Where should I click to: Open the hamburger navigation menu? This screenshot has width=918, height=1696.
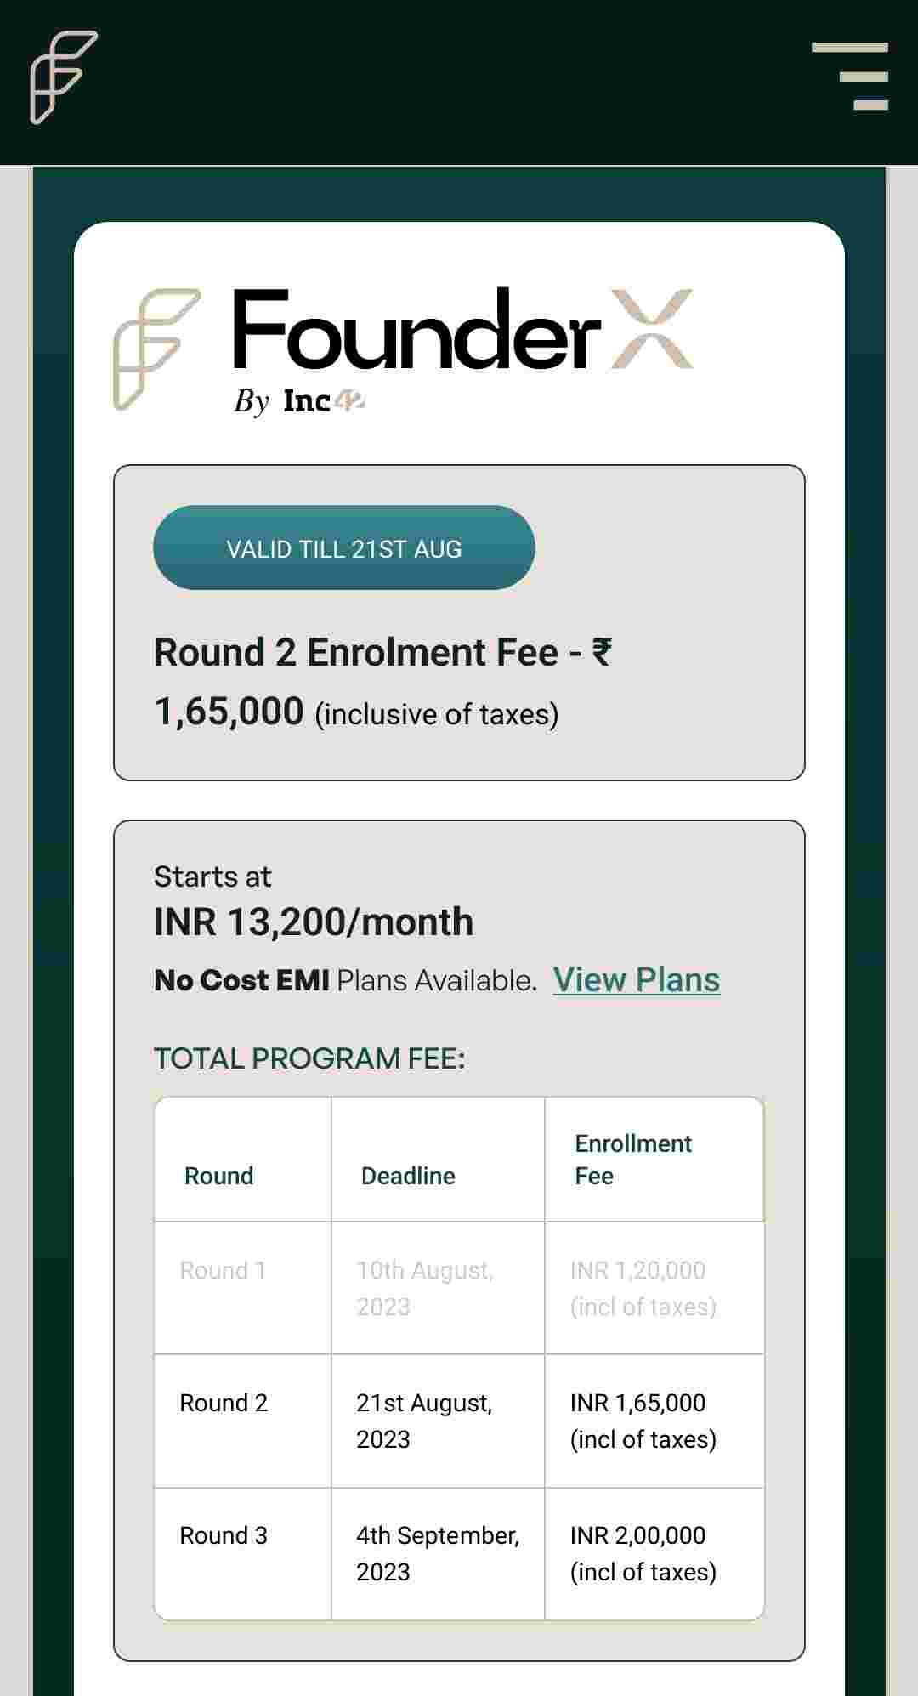coord(849,77)
